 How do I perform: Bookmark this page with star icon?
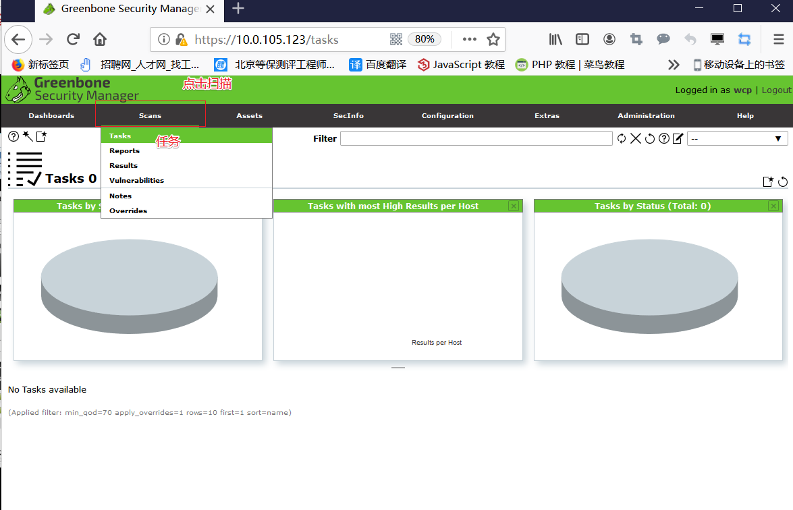(493, 39)
